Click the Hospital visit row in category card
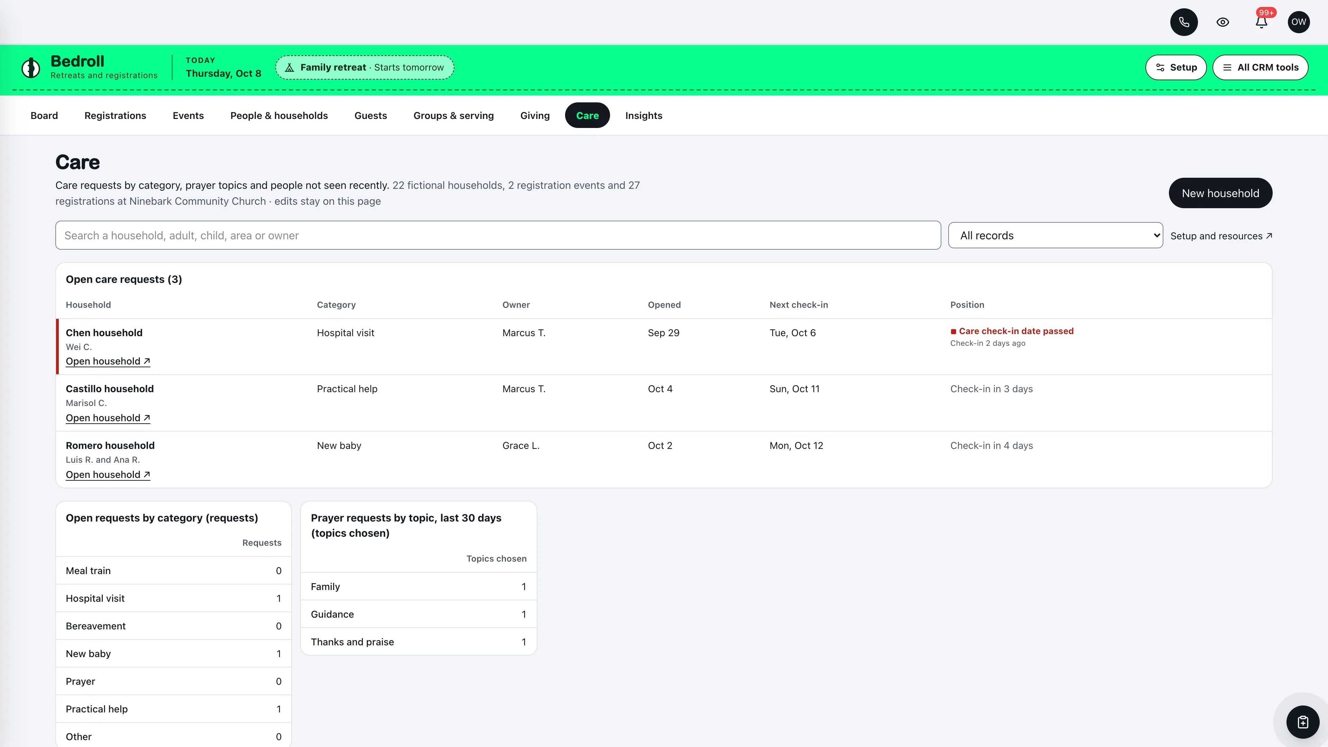The image size is (1328, 747). coord(174,599)
